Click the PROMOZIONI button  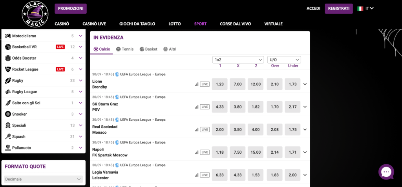click(71, 9)
